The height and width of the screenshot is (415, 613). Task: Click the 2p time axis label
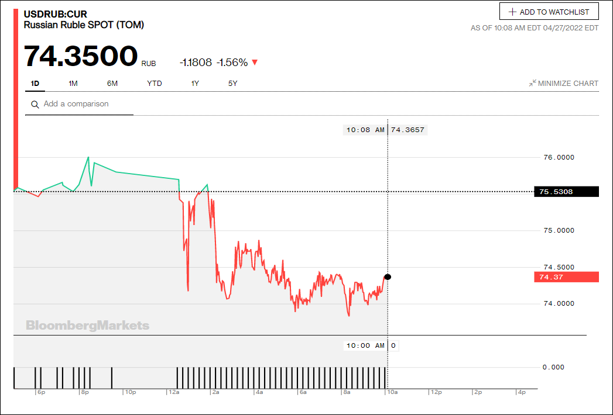coord(478,392)
